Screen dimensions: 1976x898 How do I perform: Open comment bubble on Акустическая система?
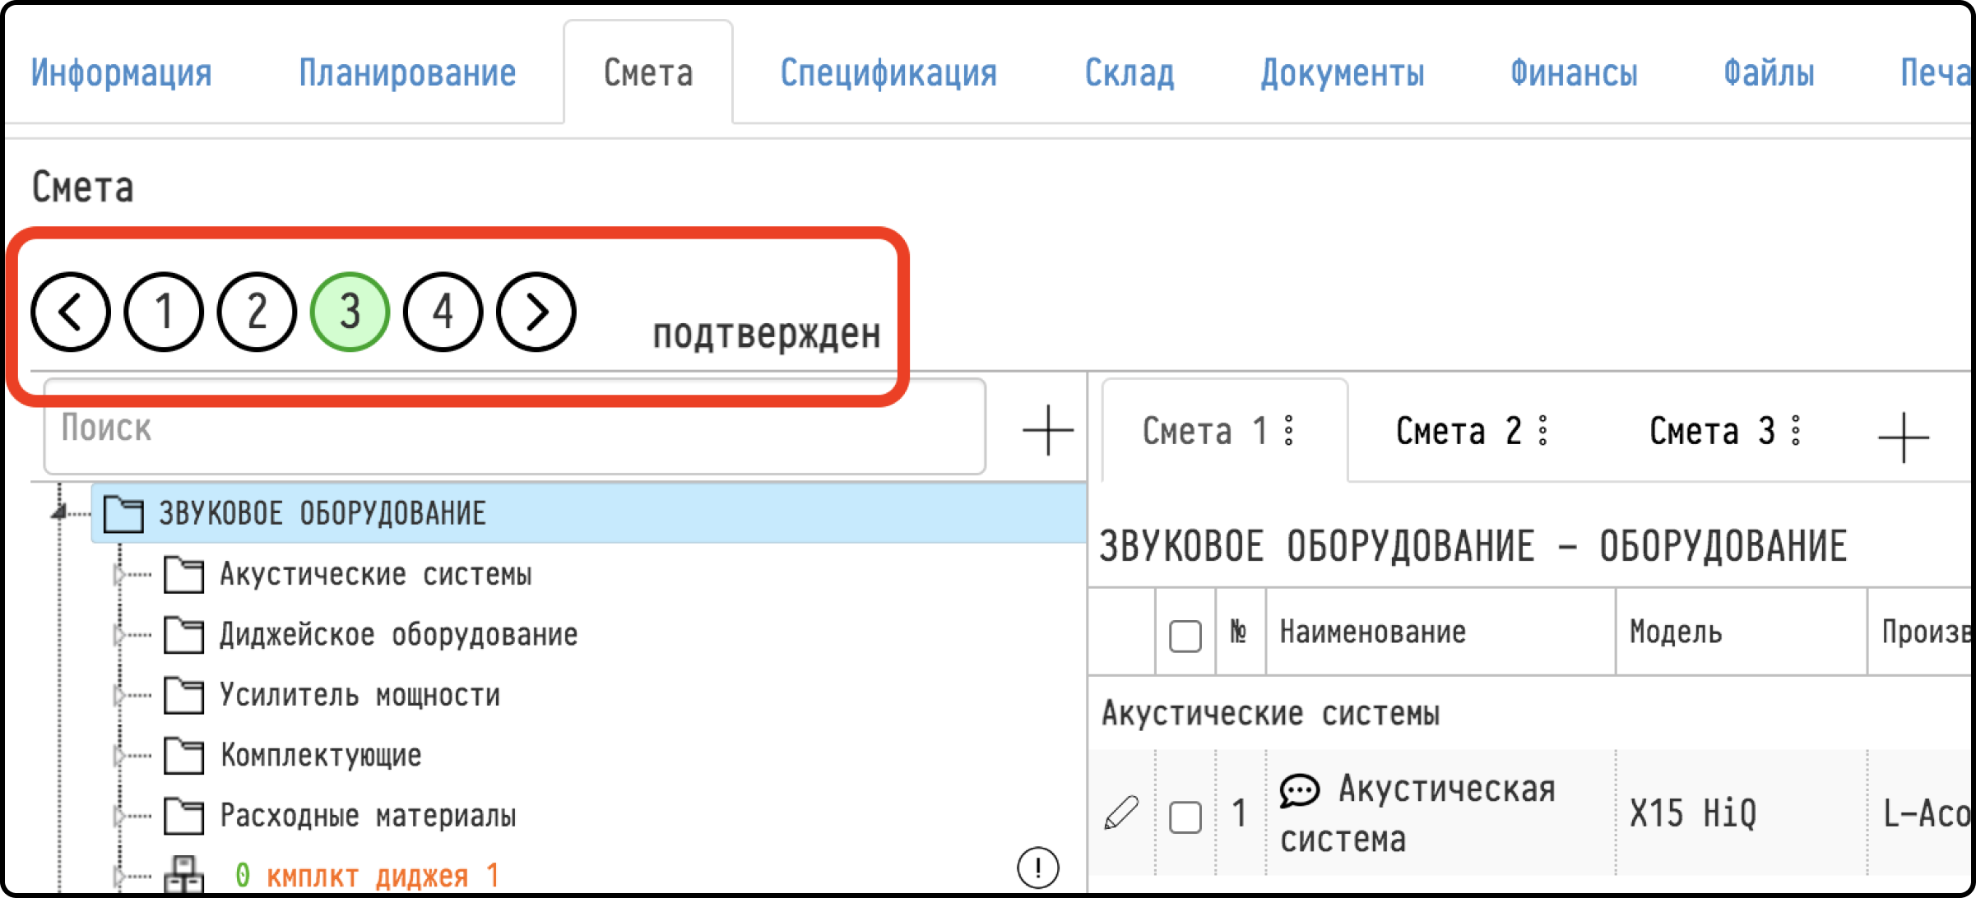click(1299, 791)
